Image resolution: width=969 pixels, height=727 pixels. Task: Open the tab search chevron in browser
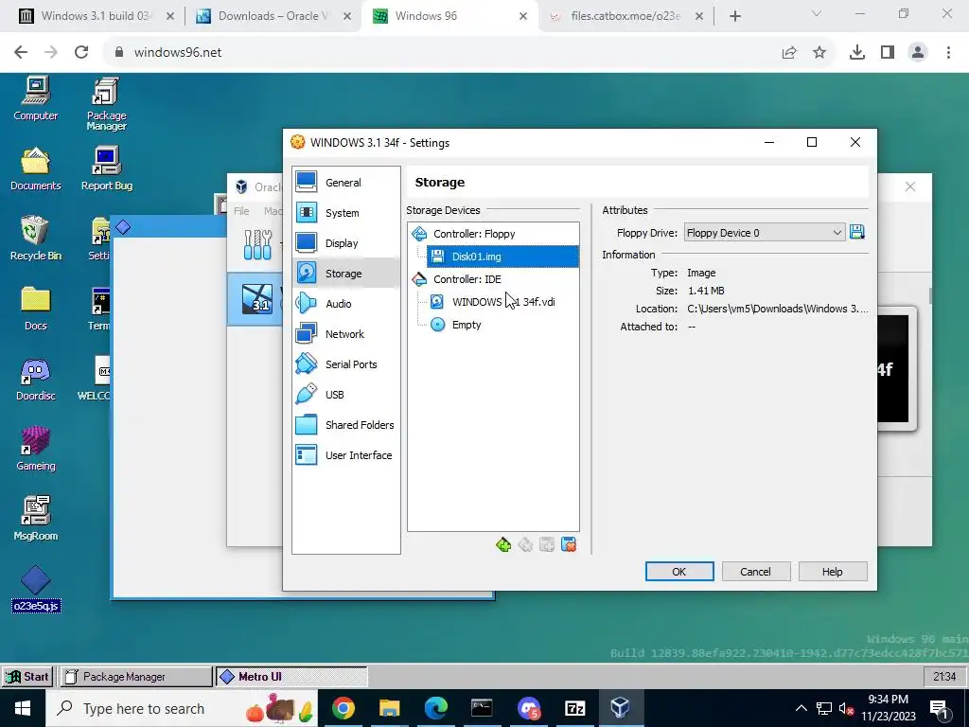pos(817,13)
